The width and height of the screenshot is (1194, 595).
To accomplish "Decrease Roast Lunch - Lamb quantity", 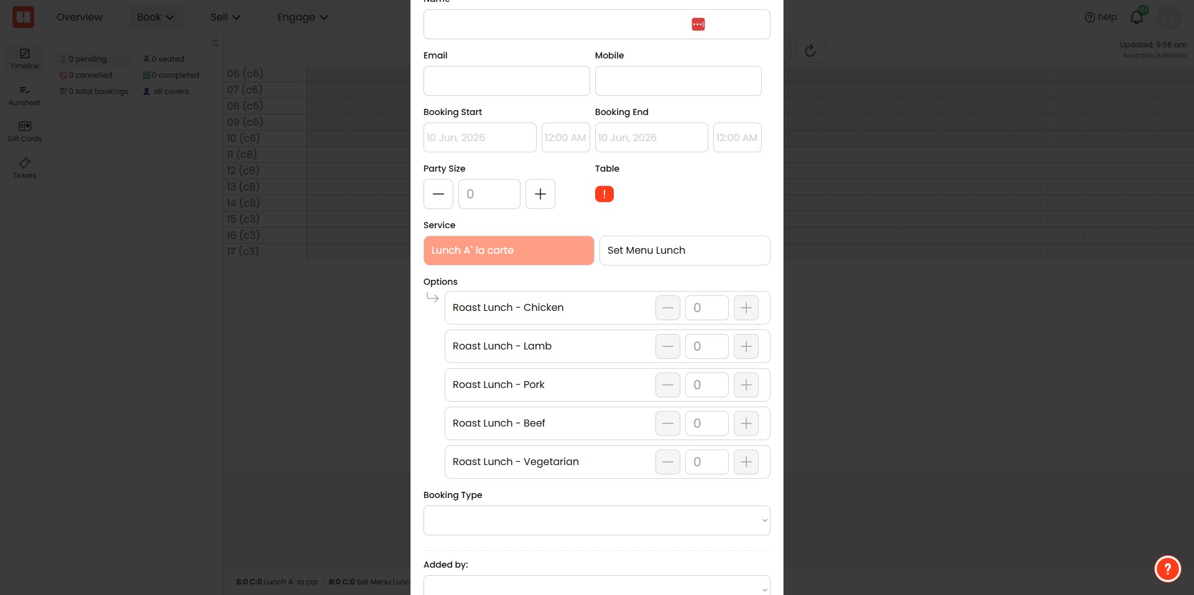I will coord(668,346).
